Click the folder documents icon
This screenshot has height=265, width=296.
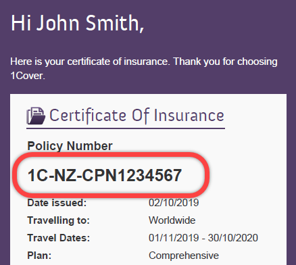pos(36,116)
